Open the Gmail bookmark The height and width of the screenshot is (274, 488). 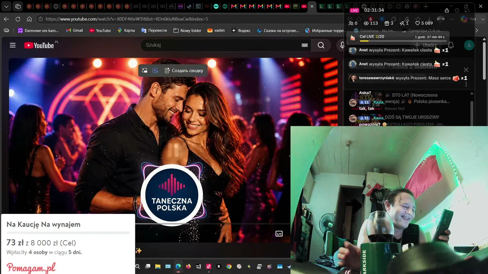(x=74, y=30)
